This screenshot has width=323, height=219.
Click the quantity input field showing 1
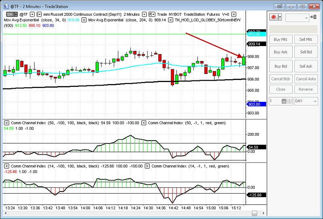coord(276,101)
